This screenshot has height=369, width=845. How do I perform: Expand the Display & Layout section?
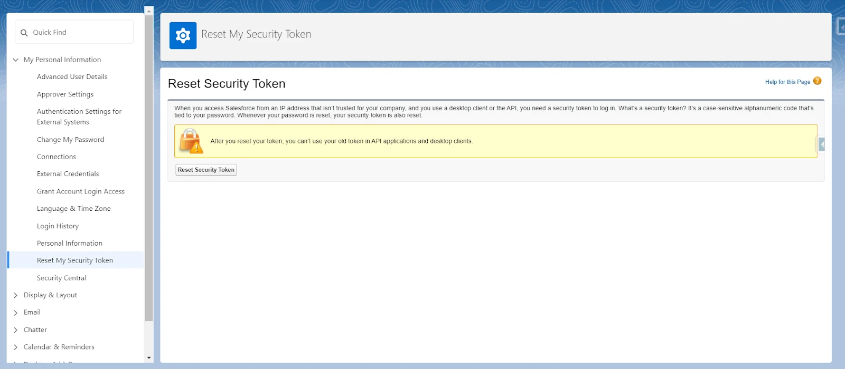point(16,295)
